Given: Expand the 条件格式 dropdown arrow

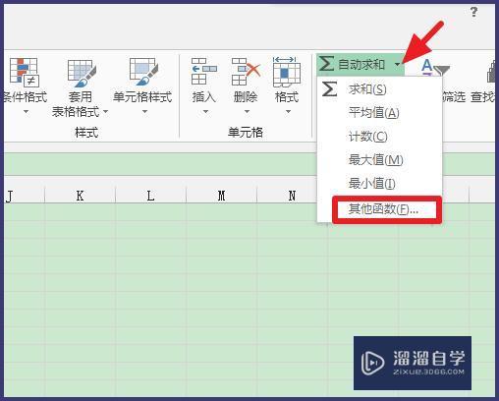Looking at the screenshot, I should point(26,112).
